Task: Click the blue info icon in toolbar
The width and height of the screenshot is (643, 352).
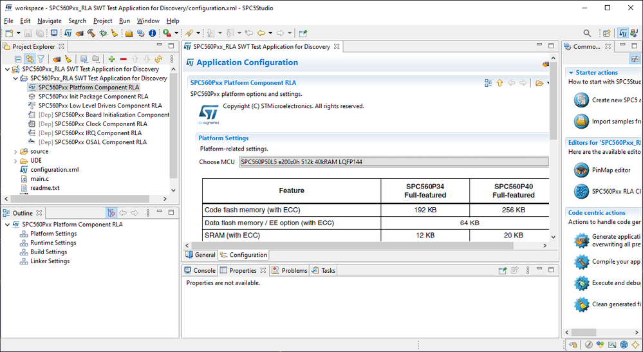Action: [x=153, y=33]
